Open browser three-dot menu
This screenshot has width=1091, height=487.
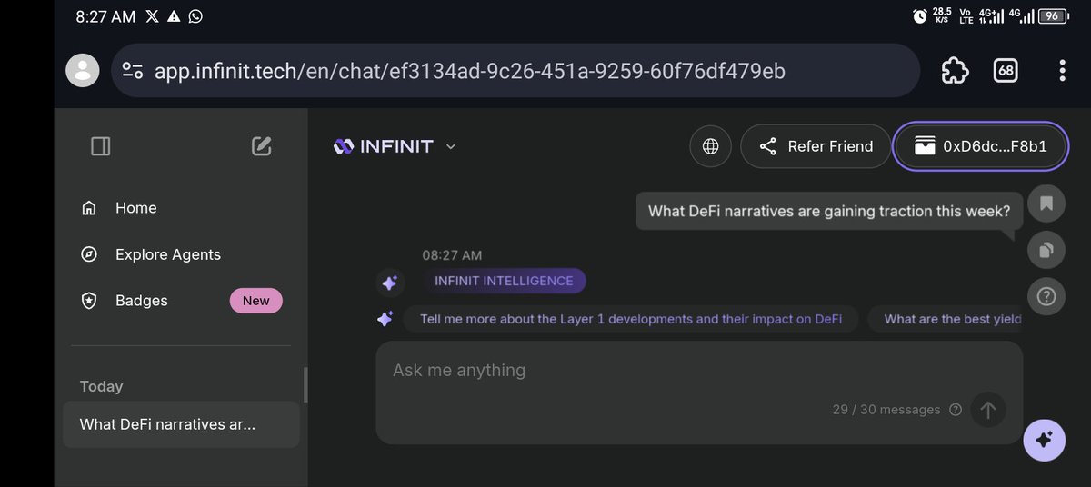point(1062,71)
